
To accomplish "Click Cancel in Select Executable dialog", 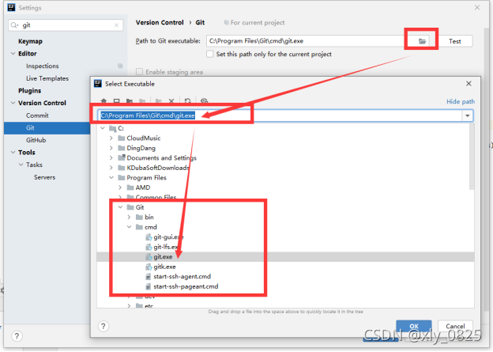I will (x=455, y=326).
